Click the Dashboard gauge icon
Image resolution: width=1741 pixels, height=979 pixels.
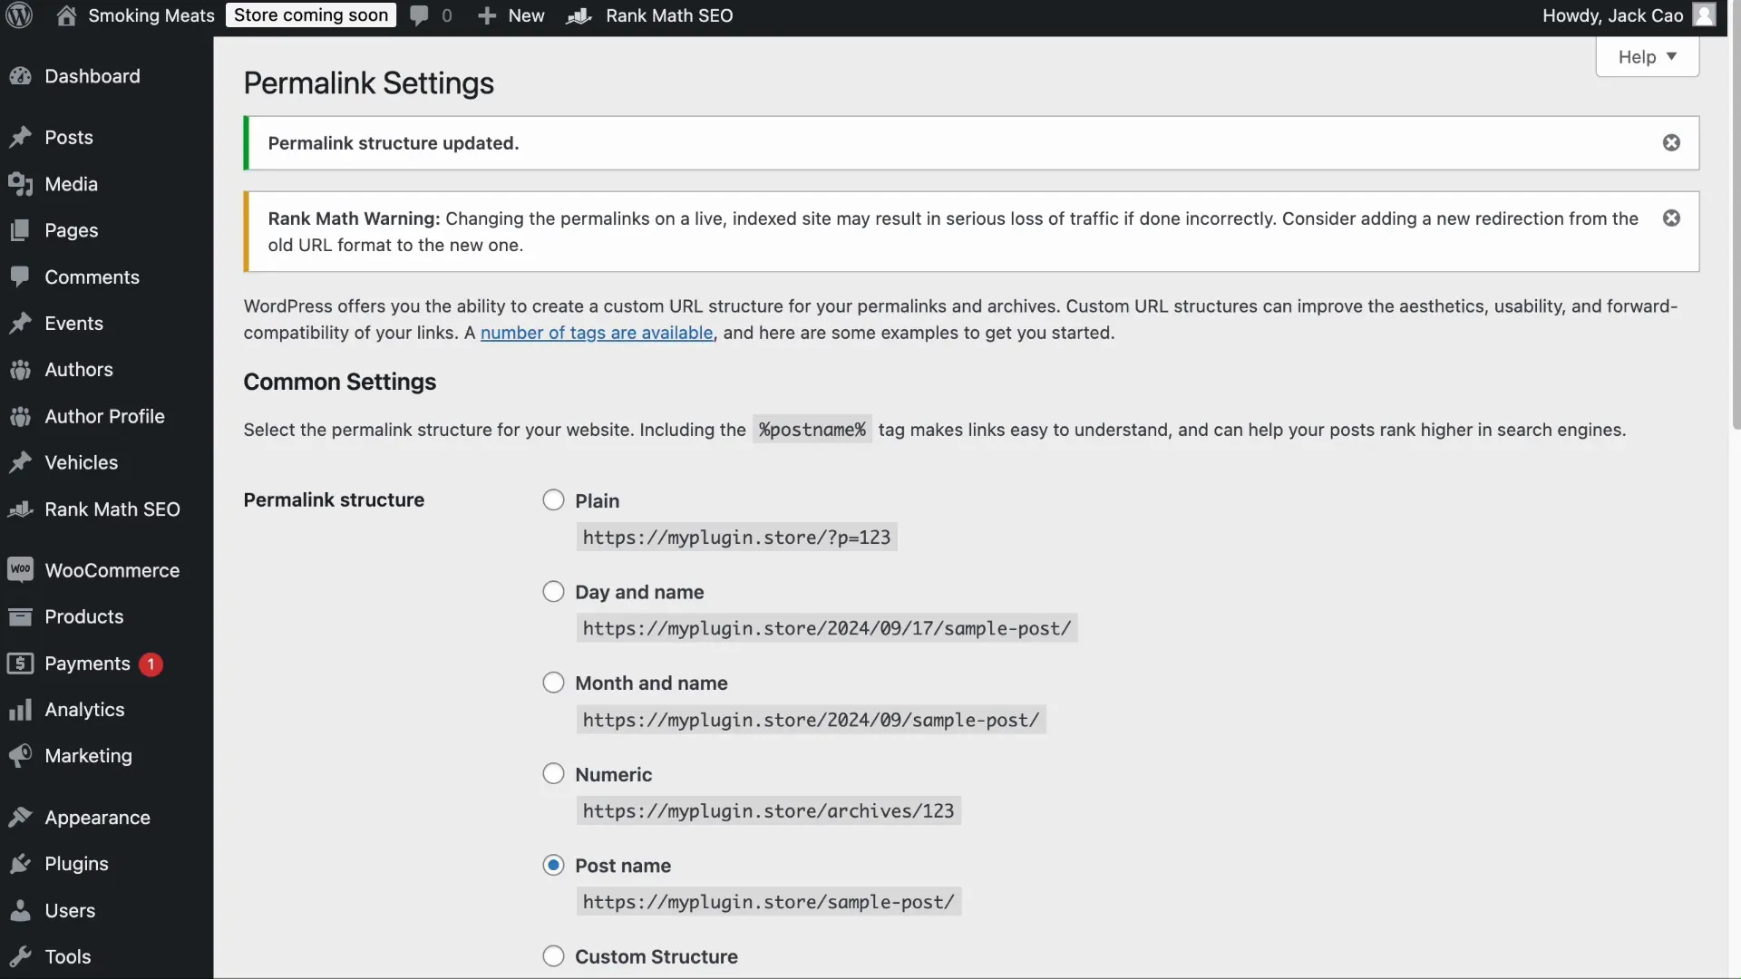click(20, 76)
